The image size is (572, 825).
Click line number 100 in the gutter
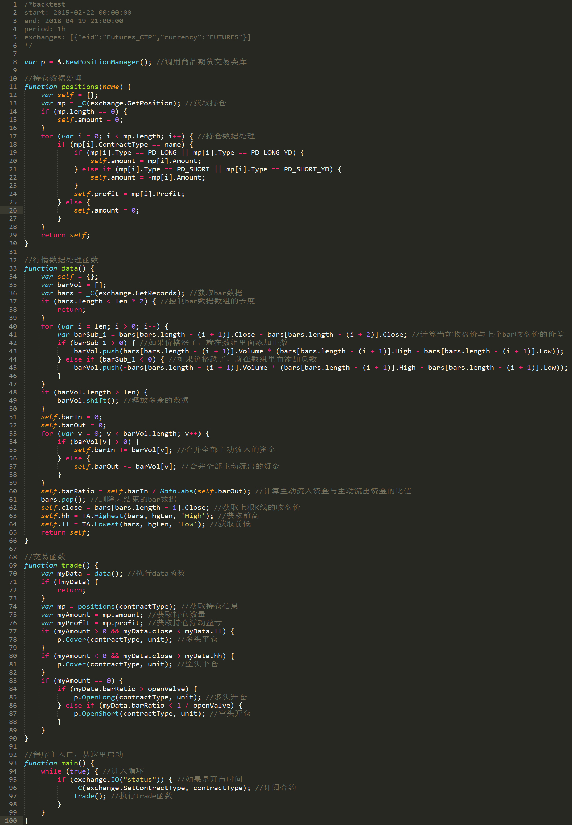pos(11,820)
